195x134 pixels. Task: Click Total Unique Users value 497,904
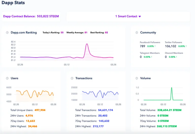tap(40, 110)
